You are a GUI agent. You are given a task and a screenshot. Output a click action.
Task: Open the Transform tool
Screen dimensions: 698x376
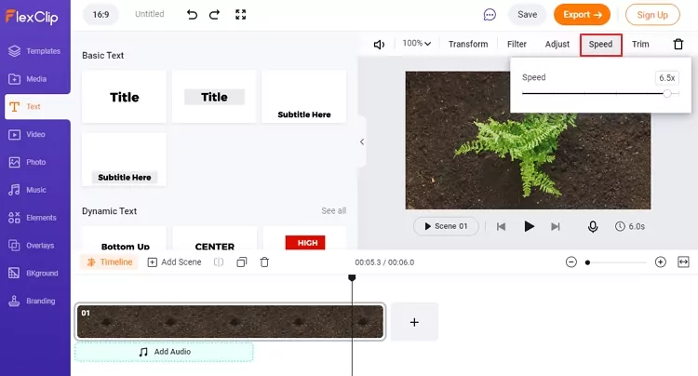coord(468,44)
